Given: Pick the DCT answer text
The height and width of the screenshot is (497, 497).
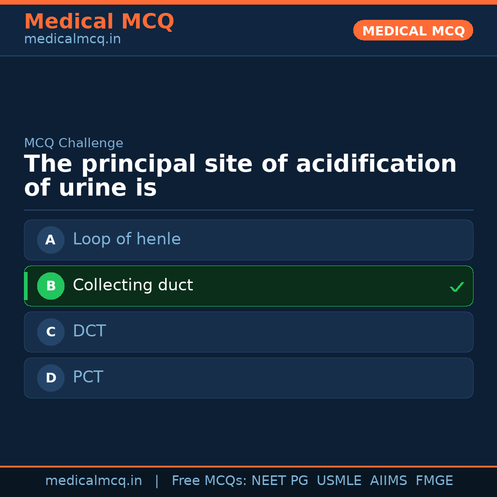Looking at the screenshot, I should coord(89,331).
